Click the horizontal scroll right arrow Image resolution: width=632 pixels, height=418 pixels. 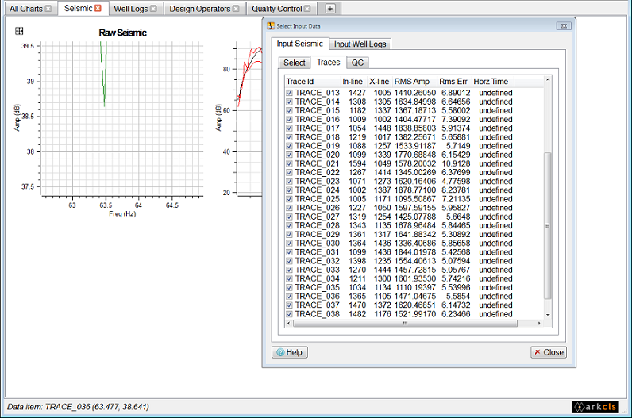pyautogui.click(x=539, y=323)
